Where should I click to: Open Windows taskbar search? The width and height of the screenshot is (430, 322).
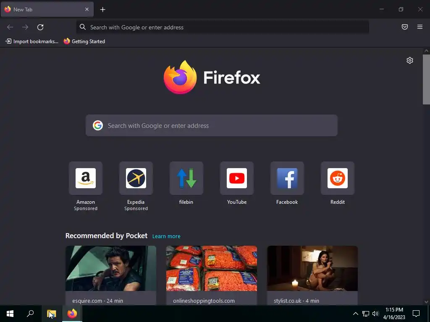(30, 314)
